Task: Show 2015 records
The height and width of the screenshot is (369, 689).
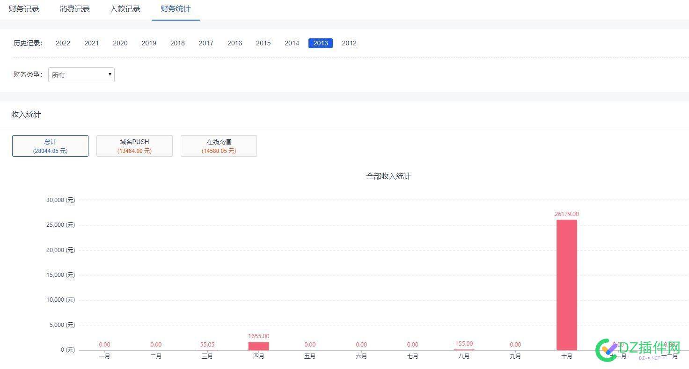Action: 263,43
